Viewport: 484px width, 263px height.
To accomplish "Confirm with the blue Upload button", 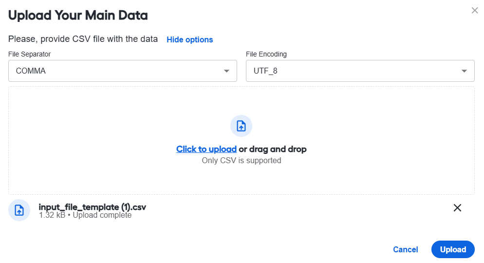I will [453, 249].
